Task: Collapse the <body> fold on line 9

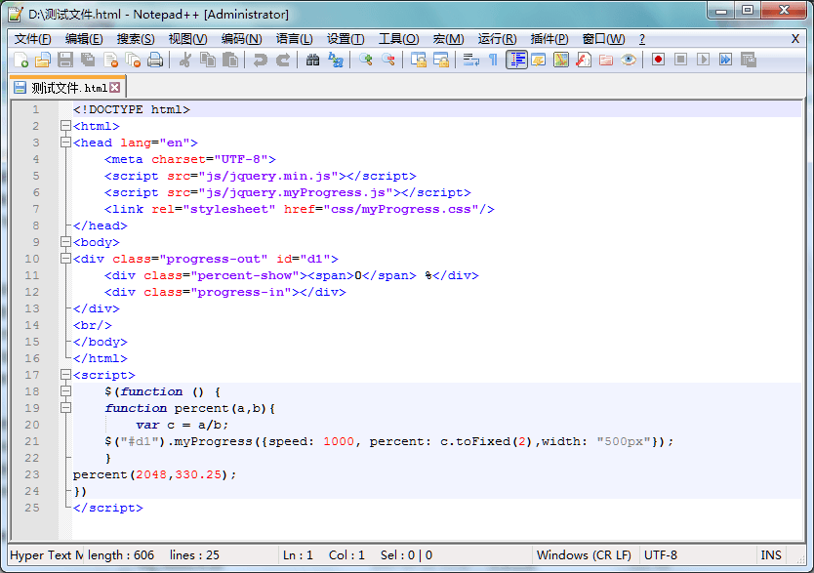Action: coord(65,242)
